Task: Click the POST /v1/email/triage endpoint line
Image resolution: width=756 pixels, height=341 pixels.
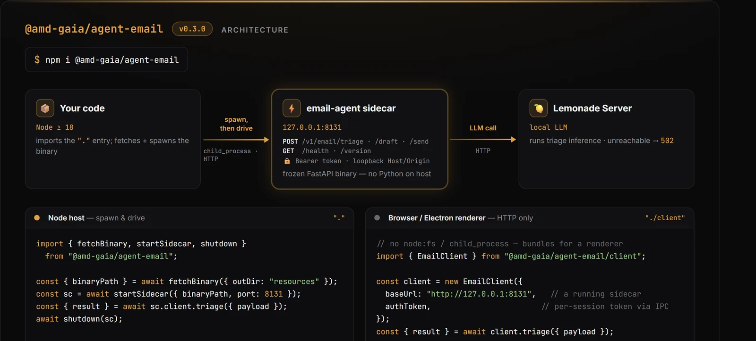Action: click(355, 141)
